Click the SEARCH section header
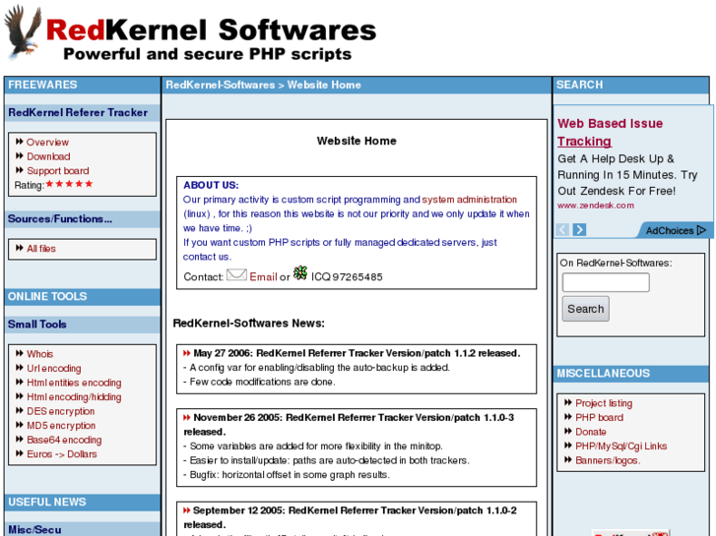Image resolution: width=716 pixels, height=536 pixels. (579, 85)
